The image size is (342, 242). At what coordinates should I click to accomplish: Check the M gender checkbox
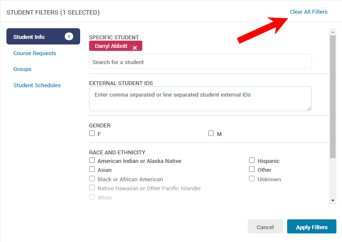[x=211, y=133]
